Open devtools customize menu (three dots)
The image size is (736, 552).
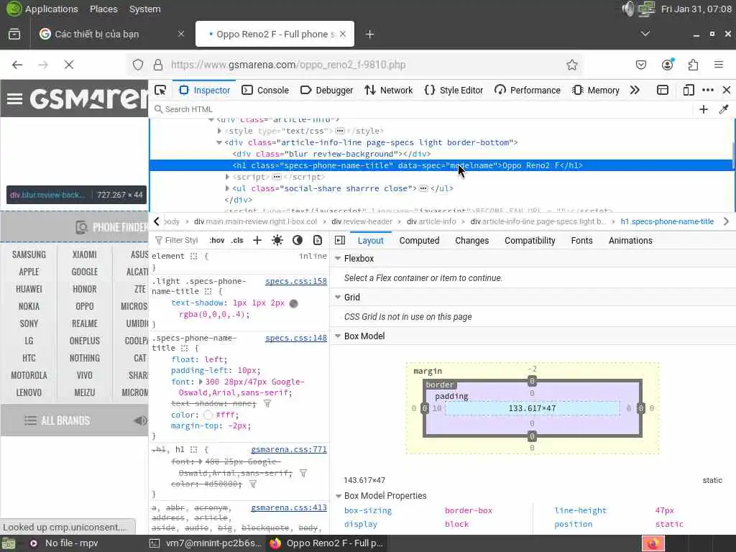click(x=708, y=90)
